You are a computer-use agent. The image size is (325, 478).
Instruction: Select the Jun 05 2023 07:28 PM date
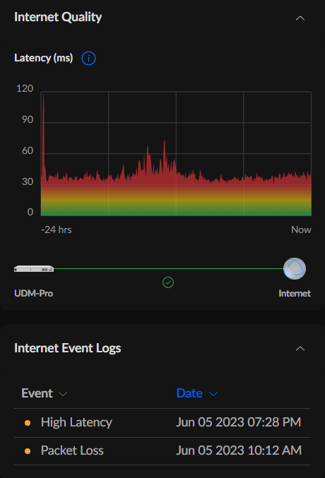point(238,422)
